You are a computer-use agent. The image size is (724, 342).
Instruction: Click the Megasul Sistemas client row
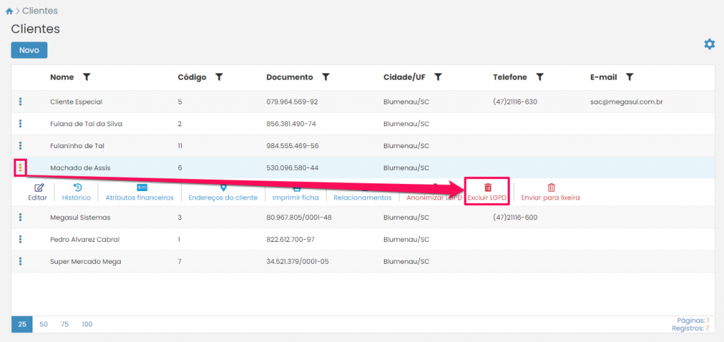tap(81, 217)
